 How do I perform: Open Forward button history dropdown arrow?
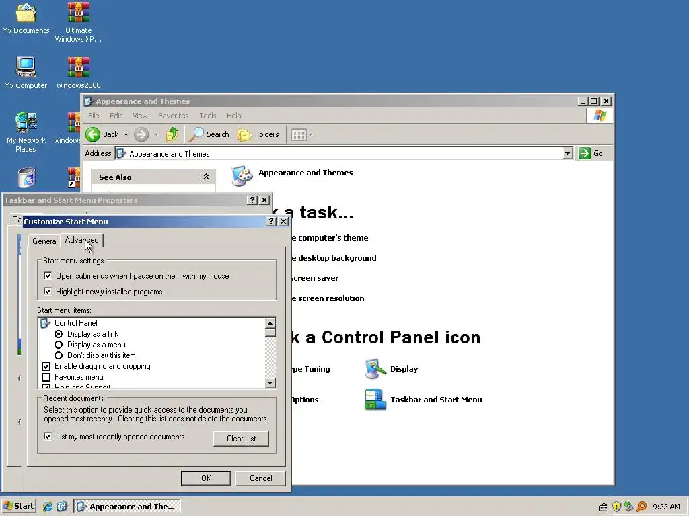click(156, 134)
